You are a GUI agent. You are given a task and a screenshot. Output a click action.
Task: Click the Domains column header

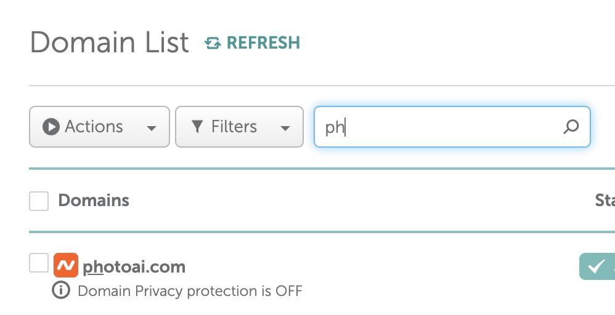(94, 201)
